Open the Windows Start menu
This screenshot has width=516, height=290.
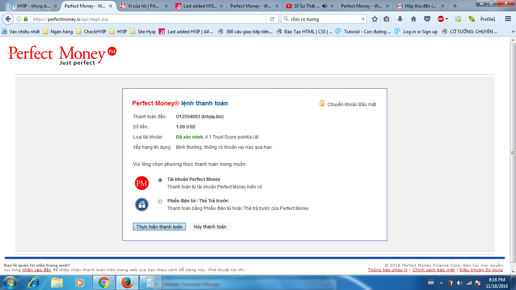(x=10, y=282)
